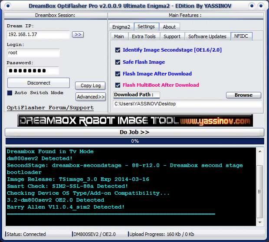
Task: Open the Main sub-tab
Action: pyautogui.click(x=119, y=36)
